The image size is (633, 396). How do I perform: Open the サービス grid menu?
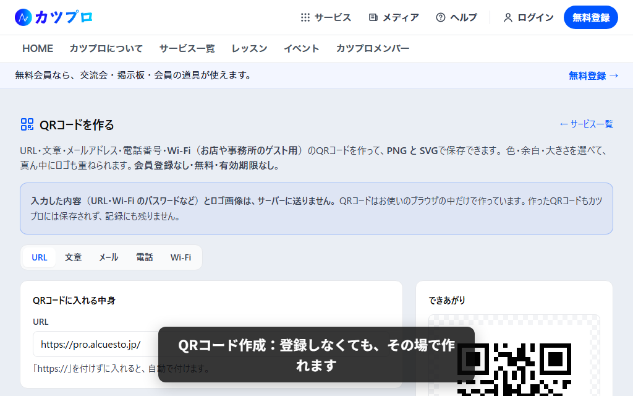[326, 17]
